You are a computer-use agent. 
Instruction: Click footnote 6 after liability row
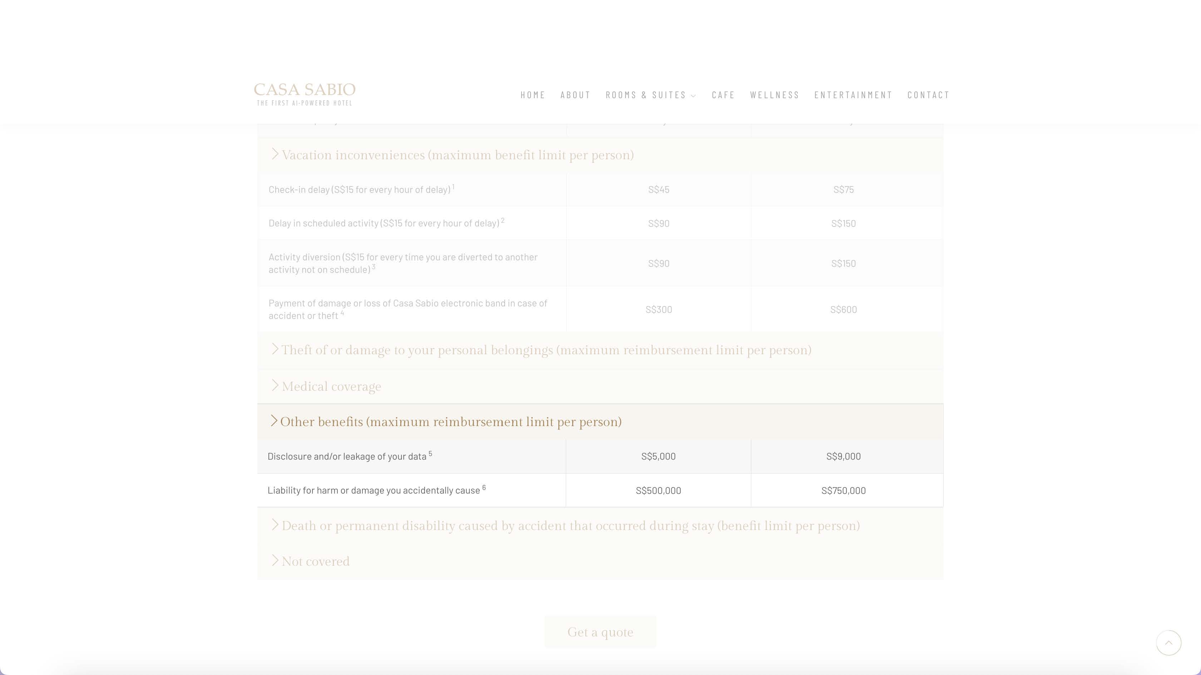(x=484, y=487)
